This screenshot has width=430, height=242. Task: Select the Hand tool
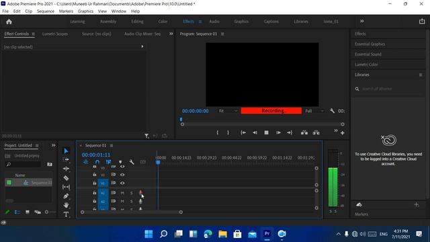[66, 205]
